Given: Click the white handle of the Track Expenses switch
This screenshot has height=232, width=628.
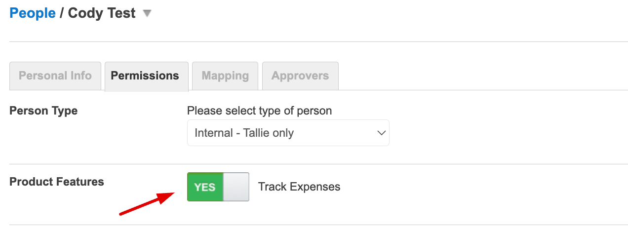Looking at the screenshot, I should [236, 187].
